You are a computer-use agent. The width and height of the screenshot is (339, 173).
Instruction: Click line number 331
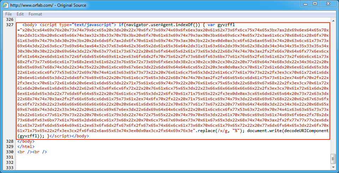pos(10,157)
